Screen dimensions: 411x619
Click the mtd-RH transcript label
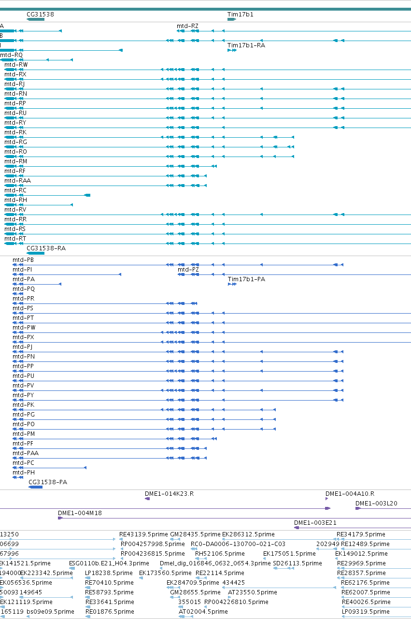pyautogui.click(x=15, y=200)
